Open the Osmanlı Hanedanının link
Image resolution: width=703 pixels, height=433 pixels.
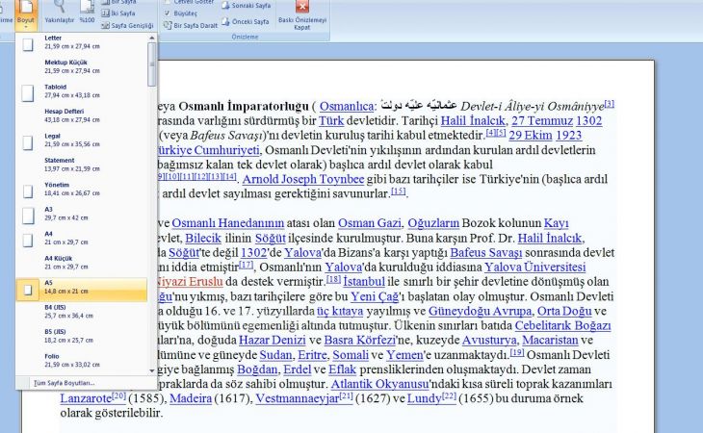click(228, 223)
